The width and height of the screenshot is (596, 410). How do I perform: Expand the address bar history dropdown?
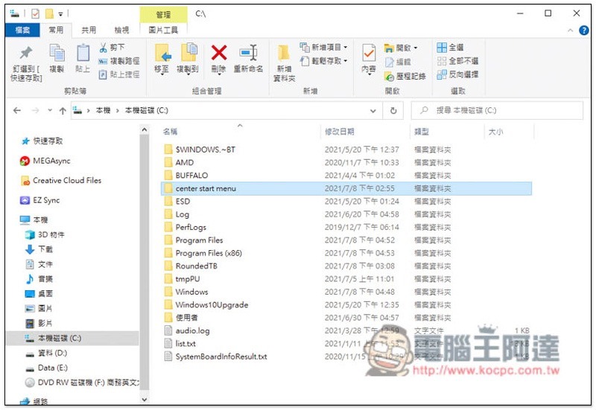[373, 111]
